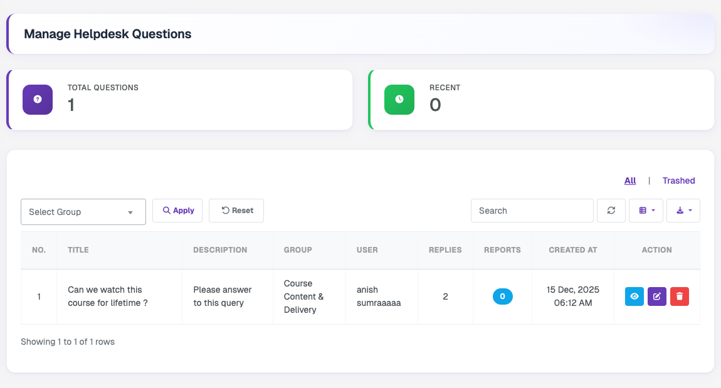Click the magnifier icon on Apply
721x388 pixels.
(166, 210)
